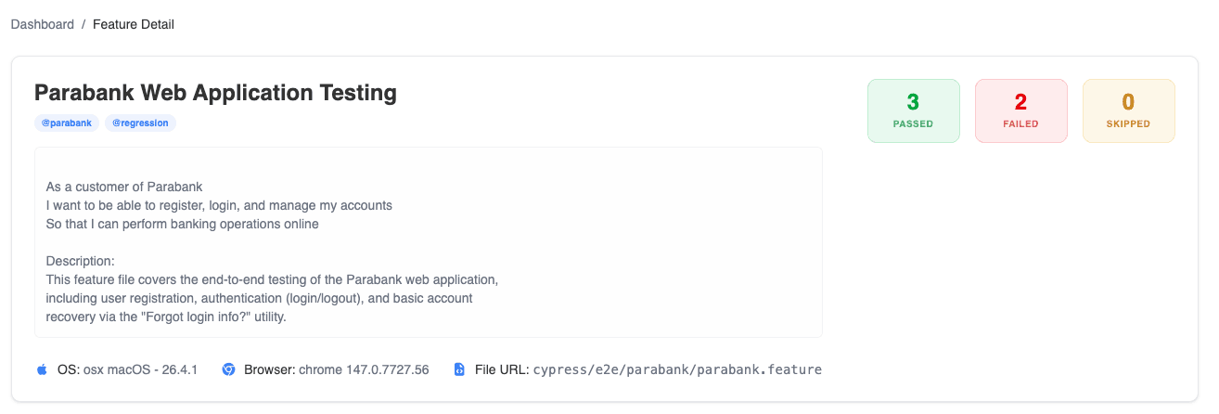Select the Skipped count card
The image size is (1219, 414).
(1129, 110)
